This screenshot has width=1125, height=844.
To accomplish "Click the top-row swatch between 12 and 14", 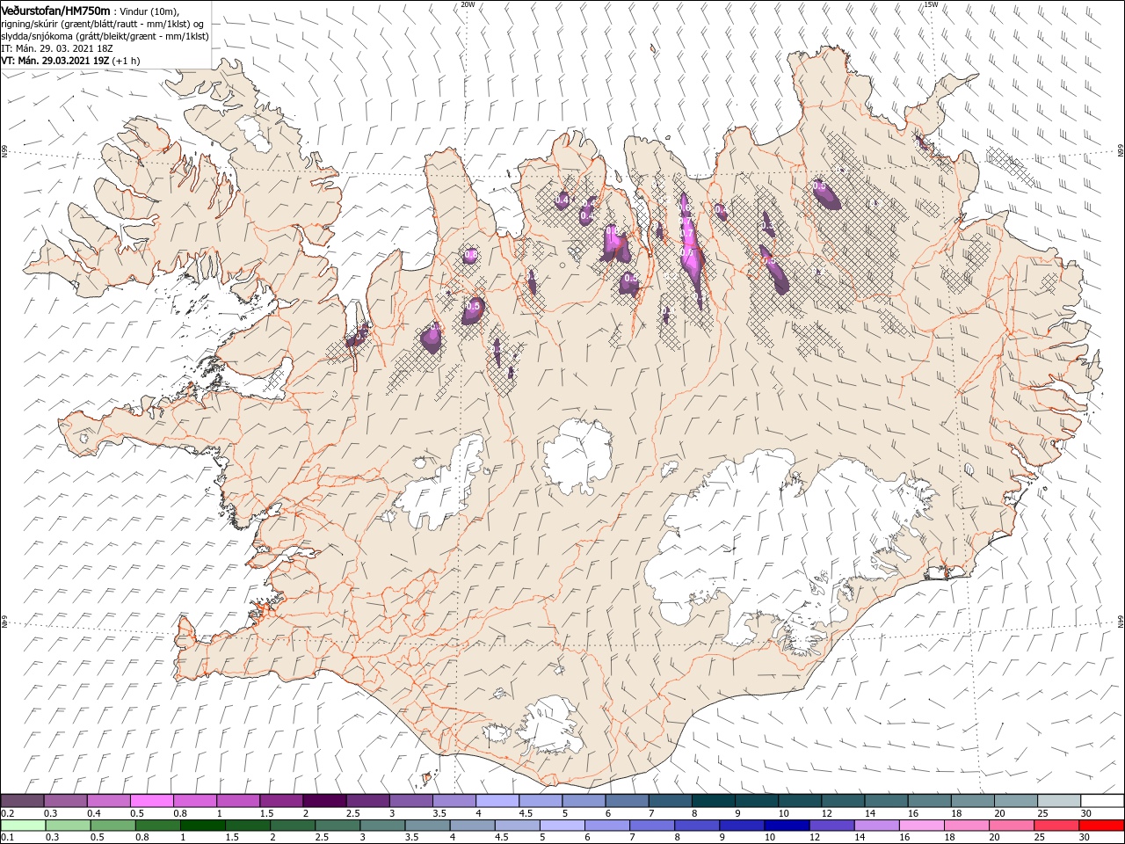I will click(x=843, y=801).
